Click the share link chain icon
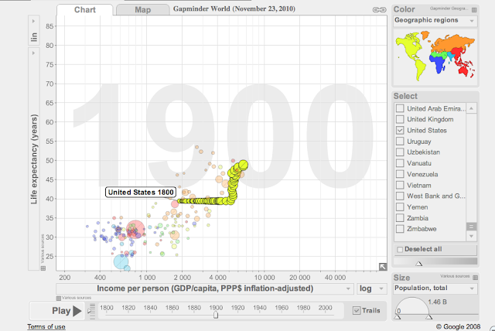This screenshot has height=331, width=495. [379, 10]
